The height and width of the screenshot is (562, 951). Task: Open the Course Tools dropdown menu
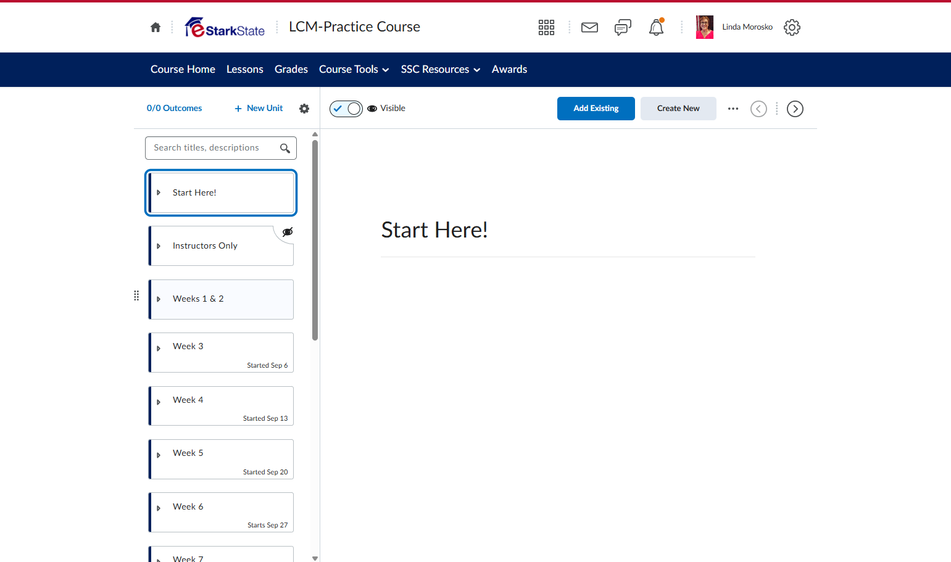[x=354, y=70]
